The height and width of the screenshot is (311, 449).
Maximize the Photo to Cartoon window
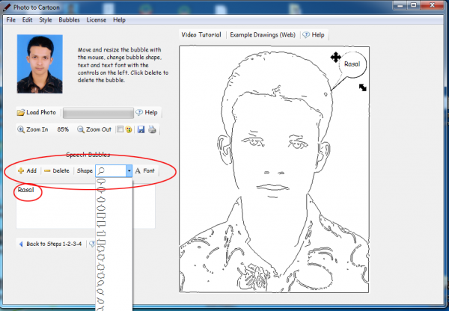coord(414,5)
